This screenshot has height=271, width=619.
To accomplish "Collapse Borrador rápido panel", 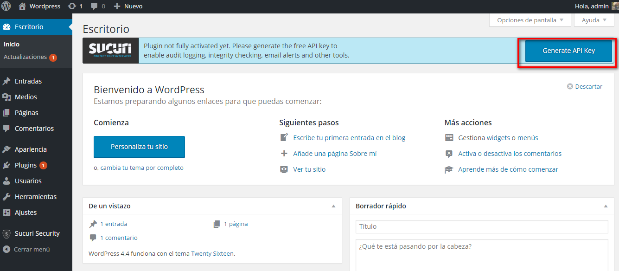I will (x=606, y=206).
